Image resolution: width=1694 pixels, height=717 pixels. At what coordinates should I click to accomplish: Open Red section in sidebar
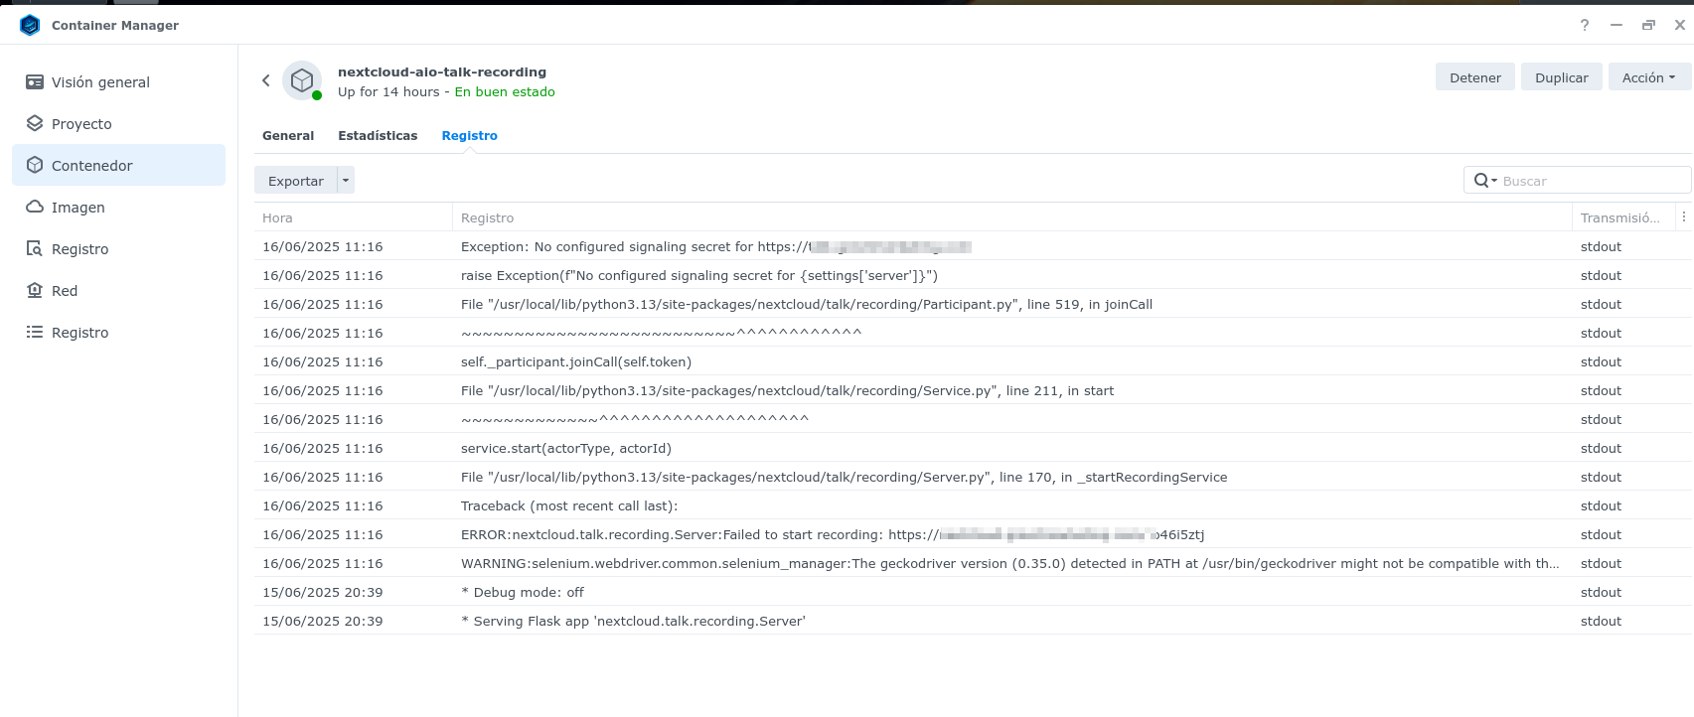point(118,290)
